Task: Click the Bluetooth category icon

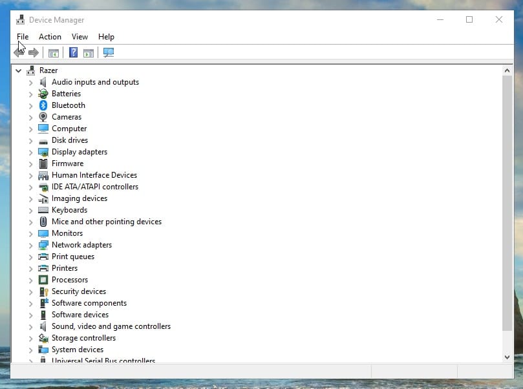Action: tap(43, 105)
